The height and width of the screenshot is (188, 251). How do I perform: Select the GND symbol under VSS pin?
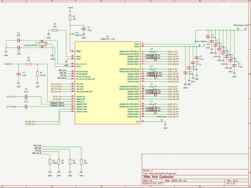[165, 125]
